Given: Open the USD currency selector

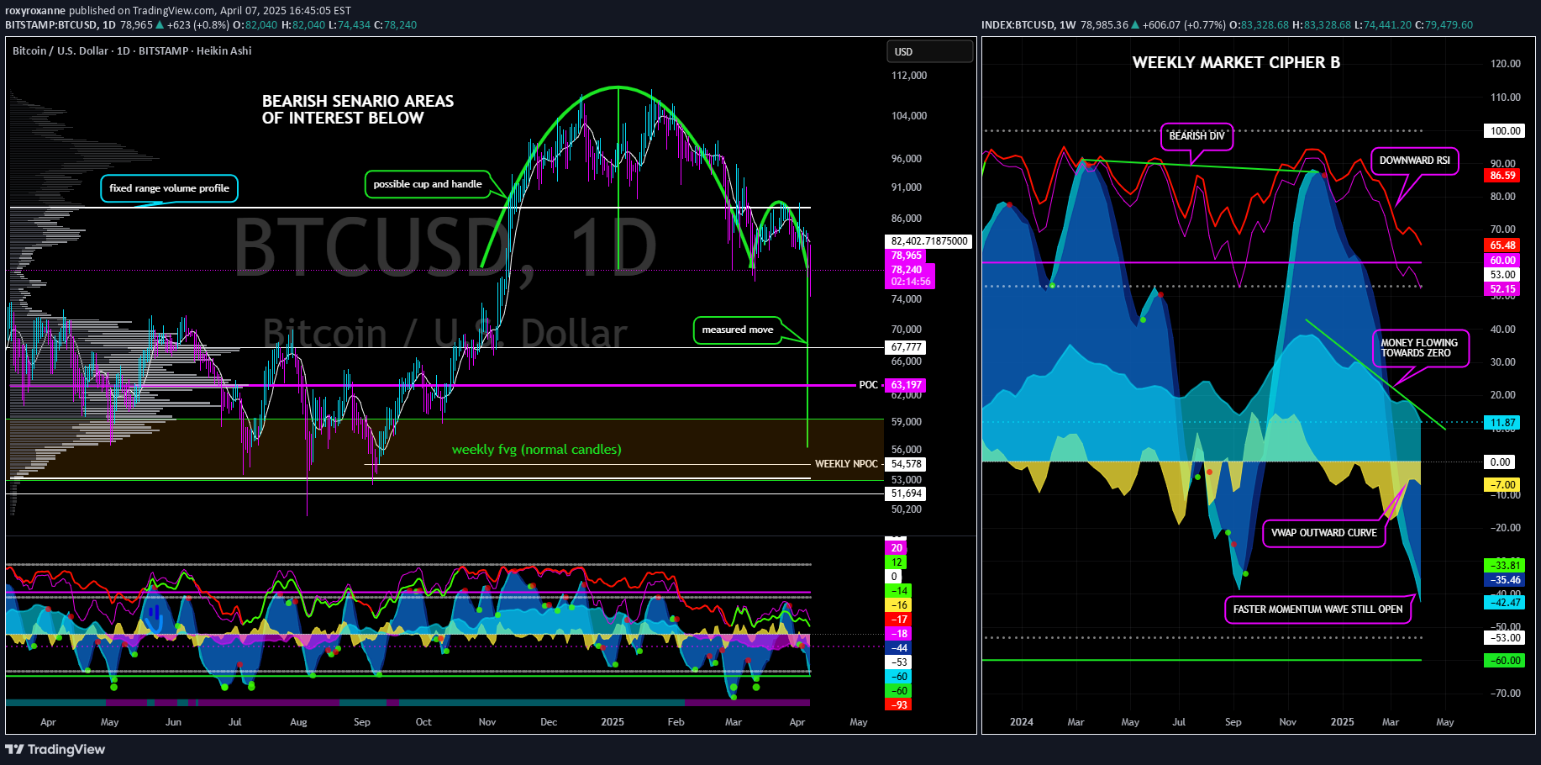Looking at the screenshot, I should (929, 51).
